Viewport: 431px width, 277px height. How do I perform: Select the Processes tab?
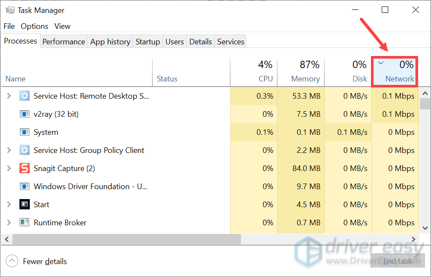click(x=21, y=41)
